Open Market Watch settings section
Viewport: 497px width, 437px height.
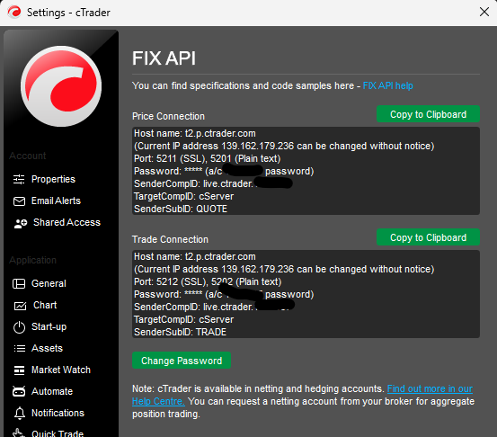[x=61, y=370]
